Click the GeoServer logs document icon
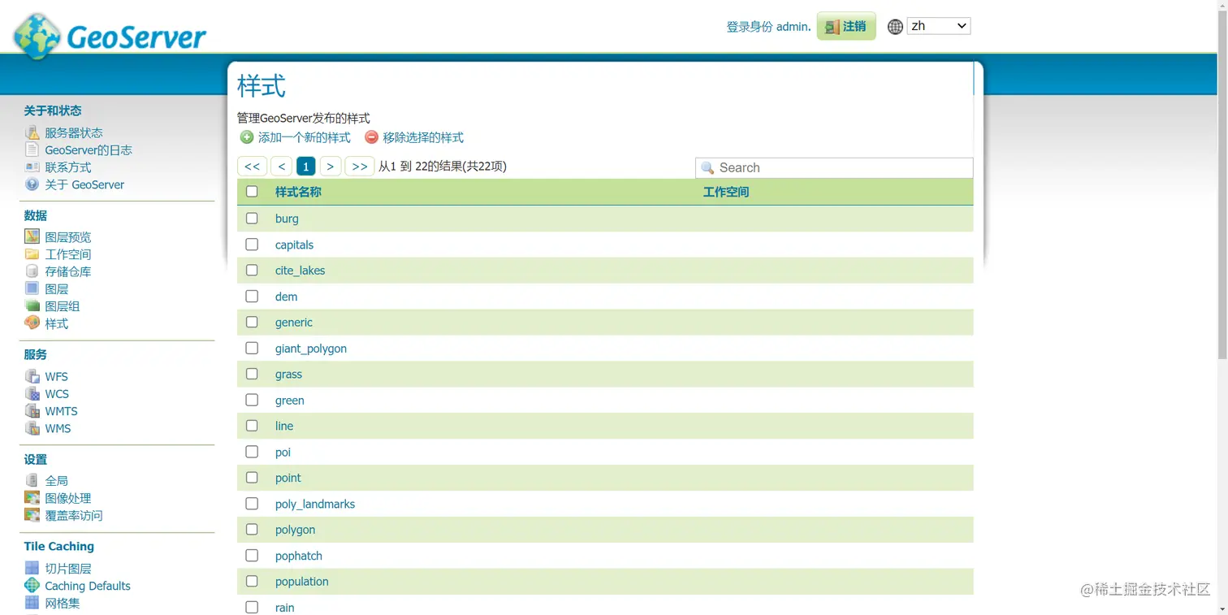 (x=32, y=149)
